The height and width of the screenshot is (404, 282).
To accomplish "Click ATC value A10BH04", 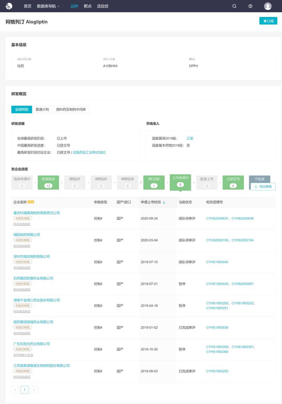I will [110, 66].
